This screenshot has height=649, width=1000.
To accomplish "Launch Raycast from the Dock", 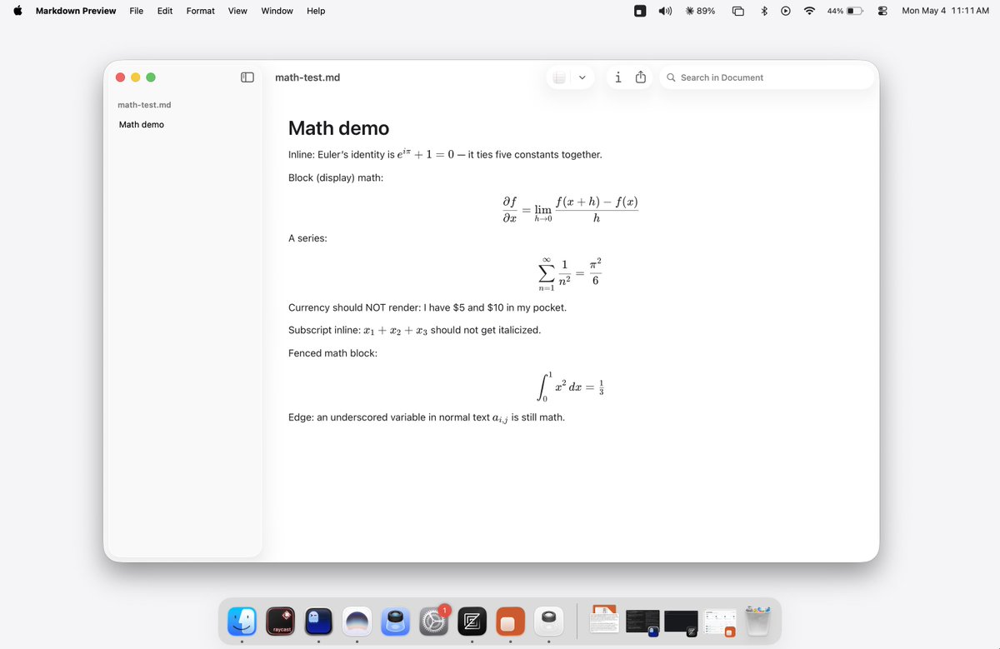I will click(x=282, y=621).
